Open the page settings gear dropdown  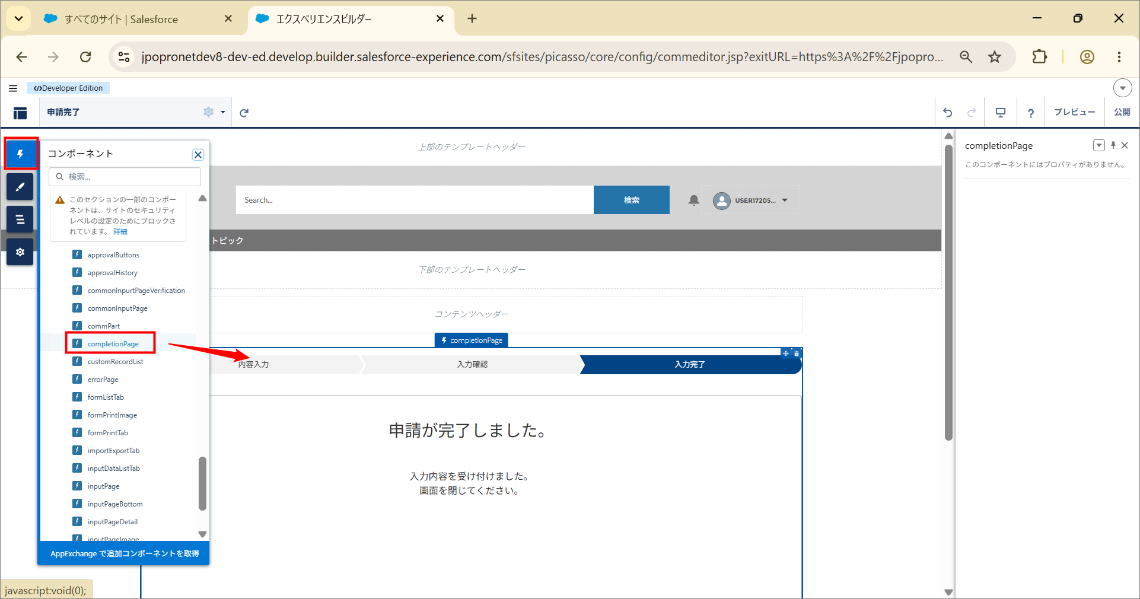[214, 112]
